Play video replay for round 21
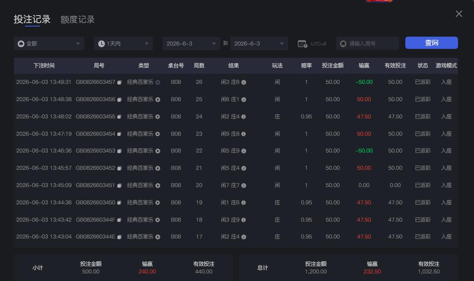The height and width of the screenshot is (281, 474). [158, 168]
